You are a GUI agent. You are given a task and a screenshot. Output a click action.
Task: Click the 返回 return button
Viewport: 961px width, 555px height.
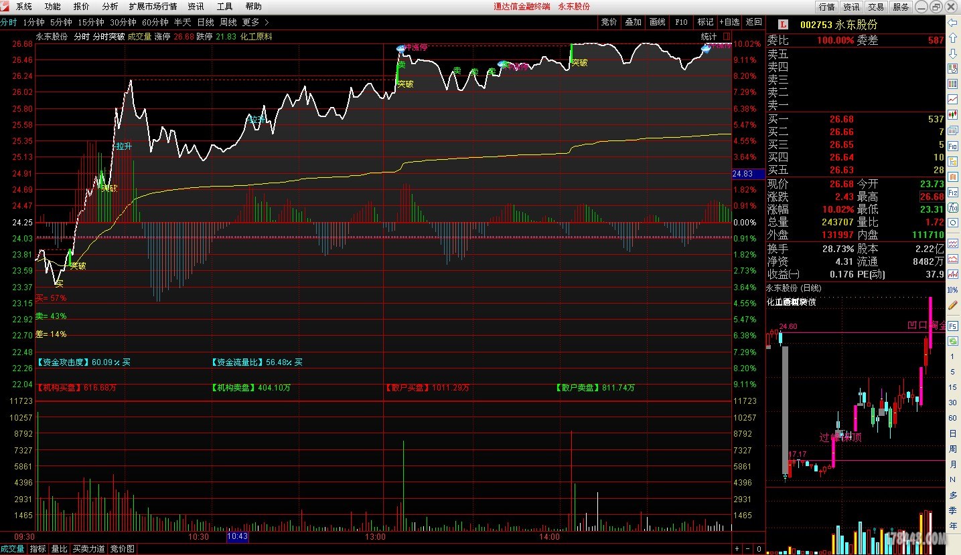(754, 22)
